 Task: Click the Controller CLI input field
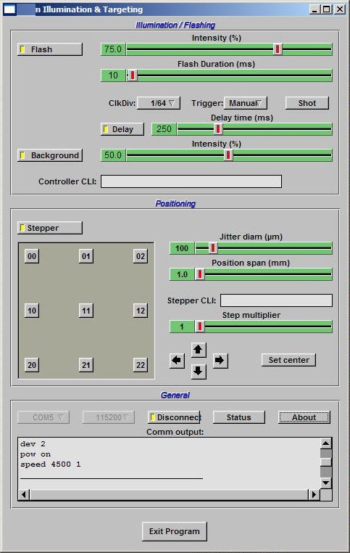pos(191,181)
